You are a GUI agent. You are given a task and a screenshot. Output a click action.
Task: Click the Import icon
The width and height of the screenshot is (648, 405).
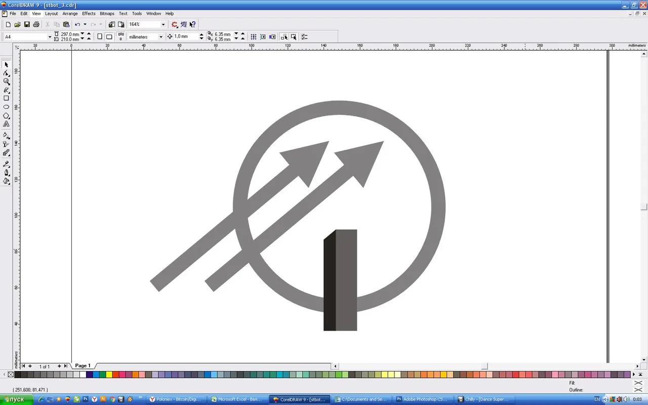[x=111, y=24]
